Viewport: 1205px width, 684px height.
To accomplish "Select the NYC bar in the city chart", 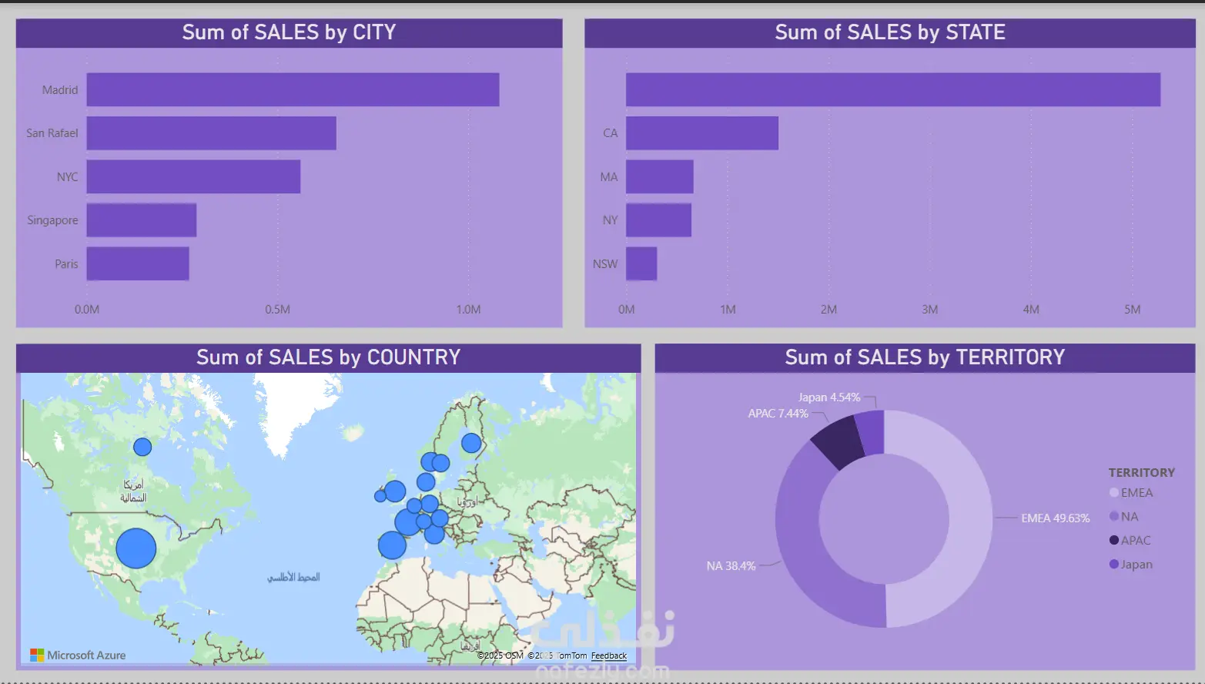I will click(193, 176).
